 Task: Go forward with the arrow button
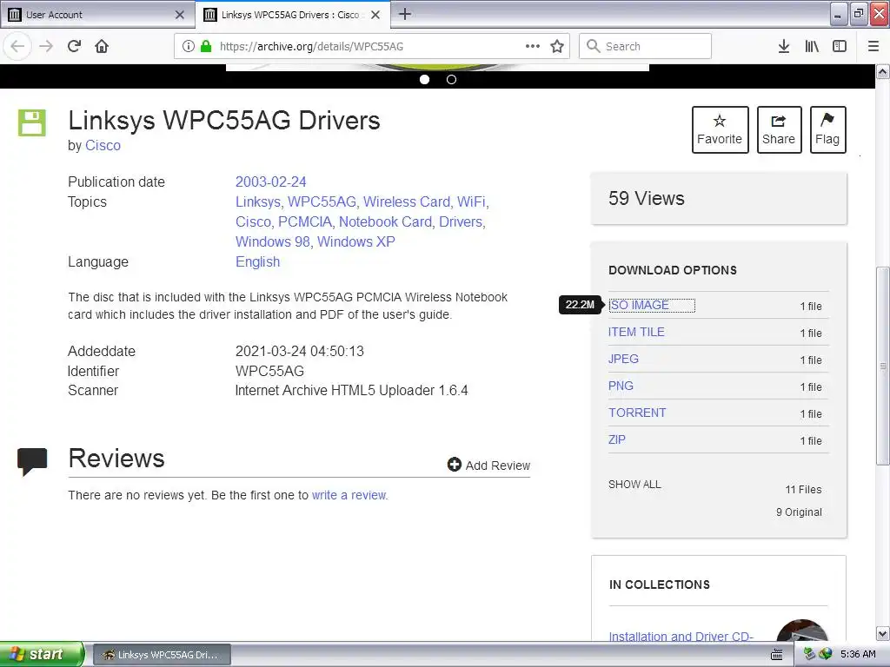(x=46, y=47)
